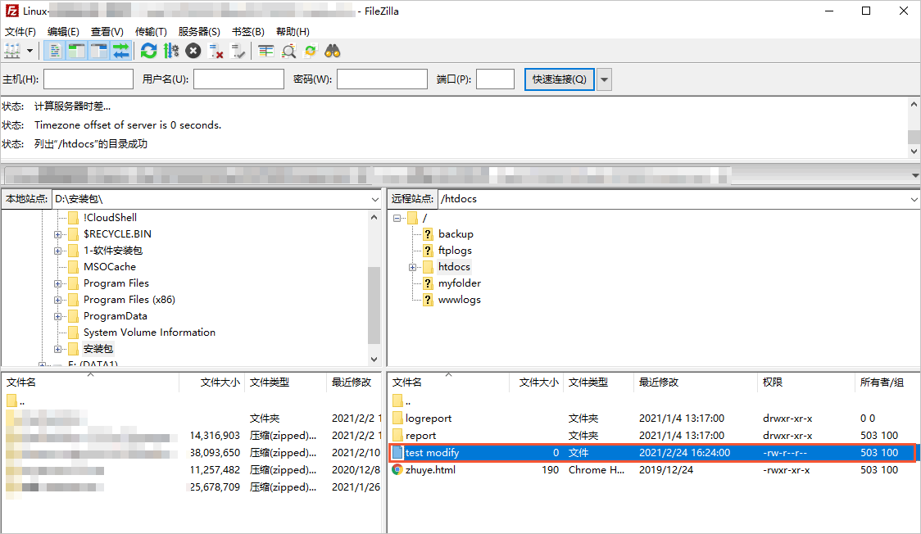The width and height of the screenshot is (921, 534).
Task: Sort remote files by 权限 column
Action: click(x=806, y=382)
